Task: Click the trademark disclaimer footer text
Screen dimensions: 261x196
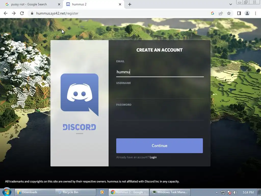Action: pyautogui.click(x=92, y=181)
